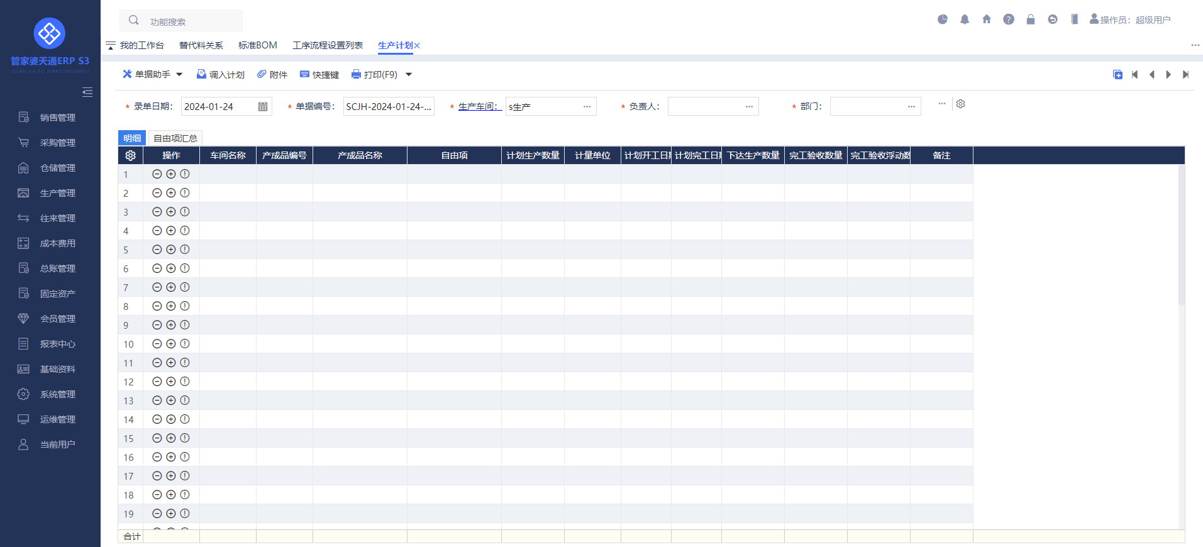Open the 负责人 selection ellipsis
Screen dimensions: 1203x547
[x=749, y=106]
